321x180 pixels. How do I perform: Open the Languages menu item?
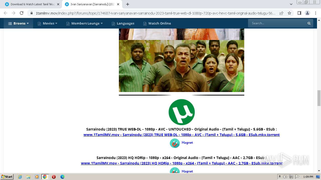pos(123,23)
